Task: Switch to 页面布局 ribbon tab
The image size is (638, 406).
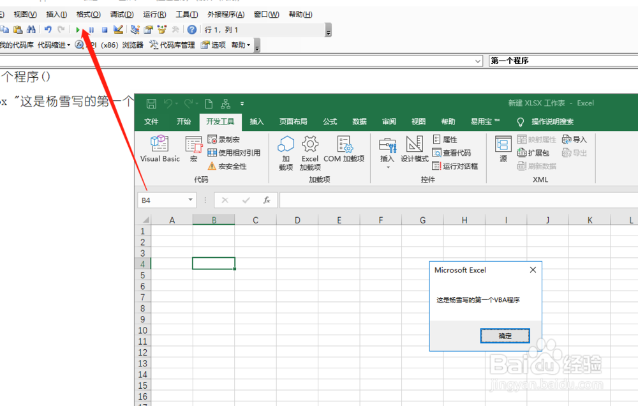Action: click(x=293, y=121)
